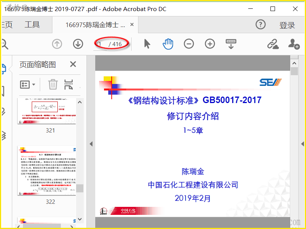Switch to the 工具 tab
Image resolution: width=306 pixels, height=229 pixels.
[32, 25]
